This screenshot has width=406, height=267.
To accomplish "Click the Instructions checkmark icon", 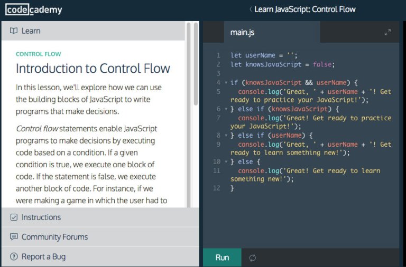I will pyautogui.click(x=14, y=217).
